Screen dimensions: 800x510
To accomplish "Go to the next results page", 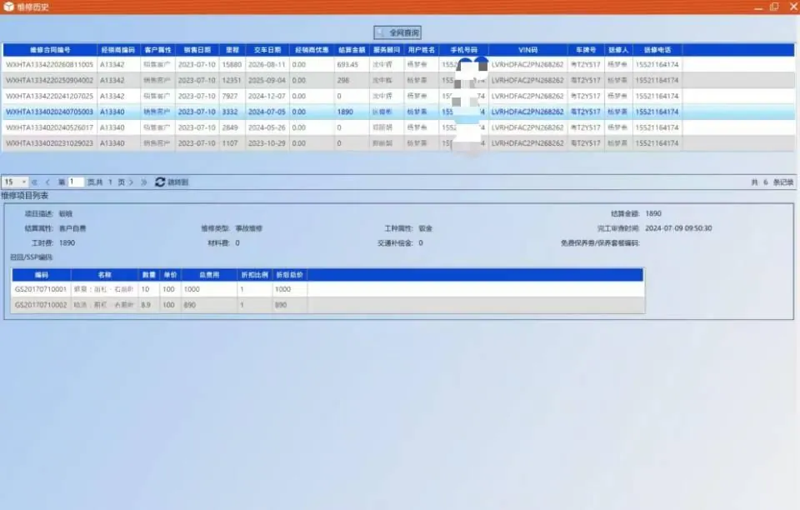I will click(x=131, y=182).
